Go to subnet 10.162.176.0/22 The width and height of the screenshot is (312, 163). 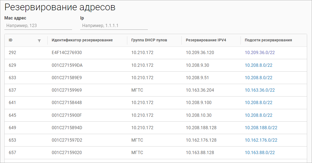click(261, 140)
